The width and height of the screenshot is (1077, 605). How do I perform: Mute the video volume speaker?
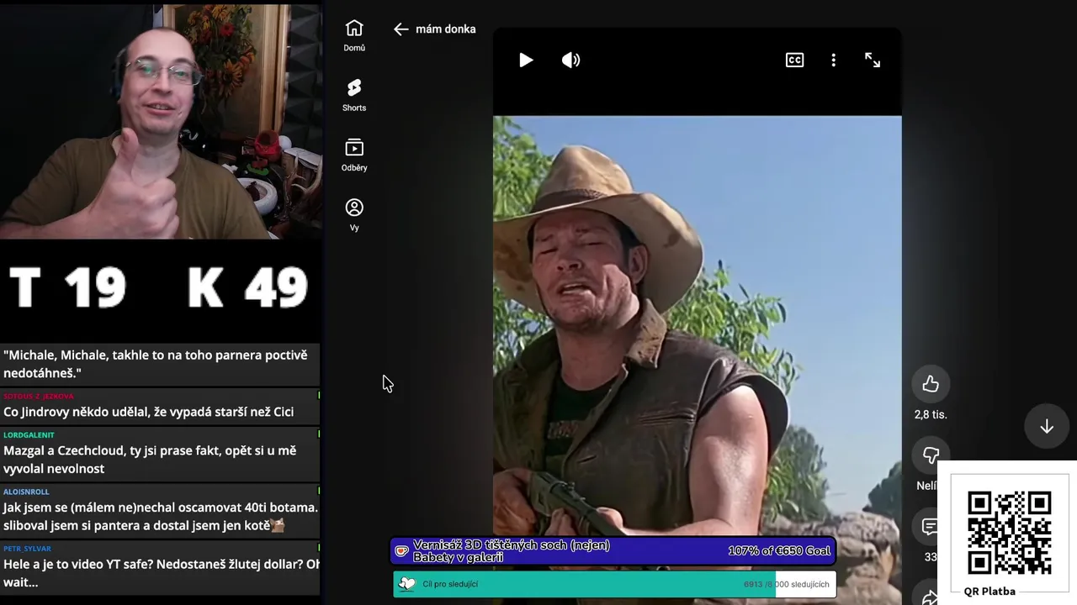pos(571,60)
